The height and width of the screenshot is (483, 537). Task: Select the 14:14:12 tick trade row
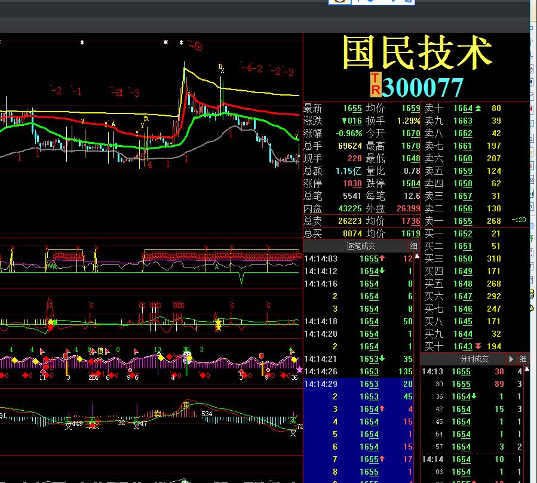pos(358,271)
